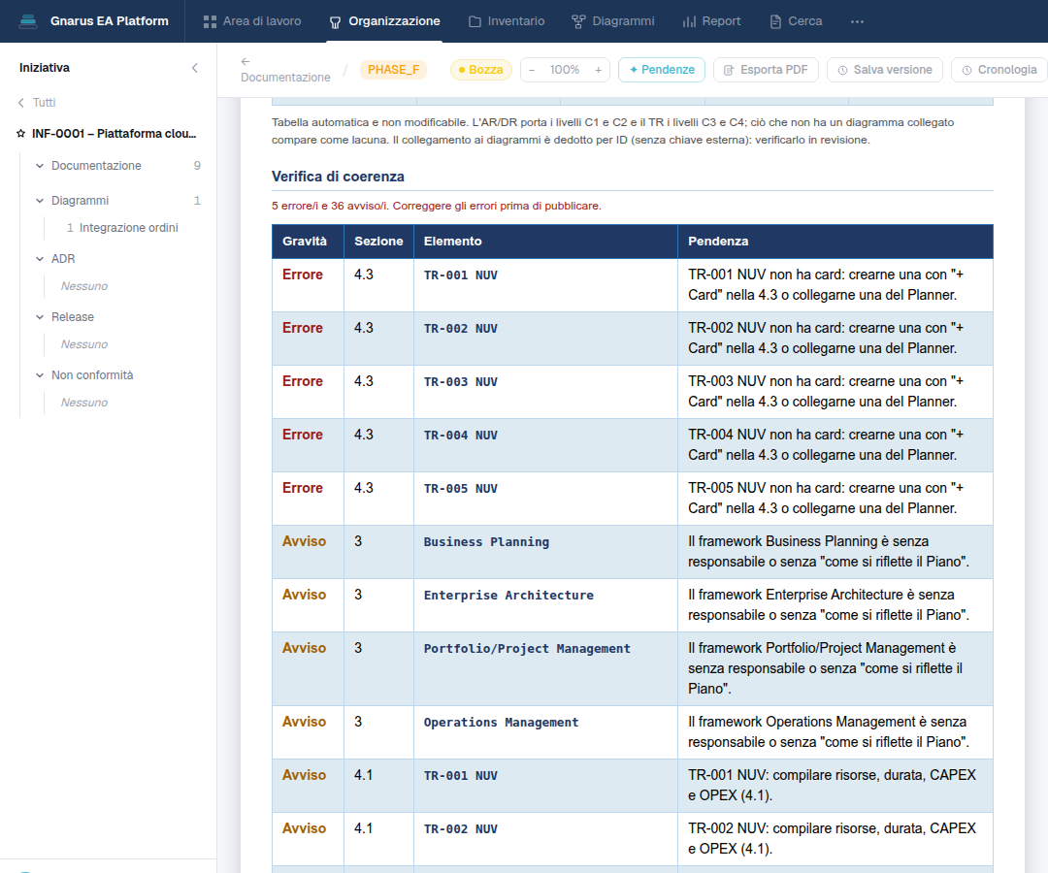Click the Sezione column header

pos(378,242)
